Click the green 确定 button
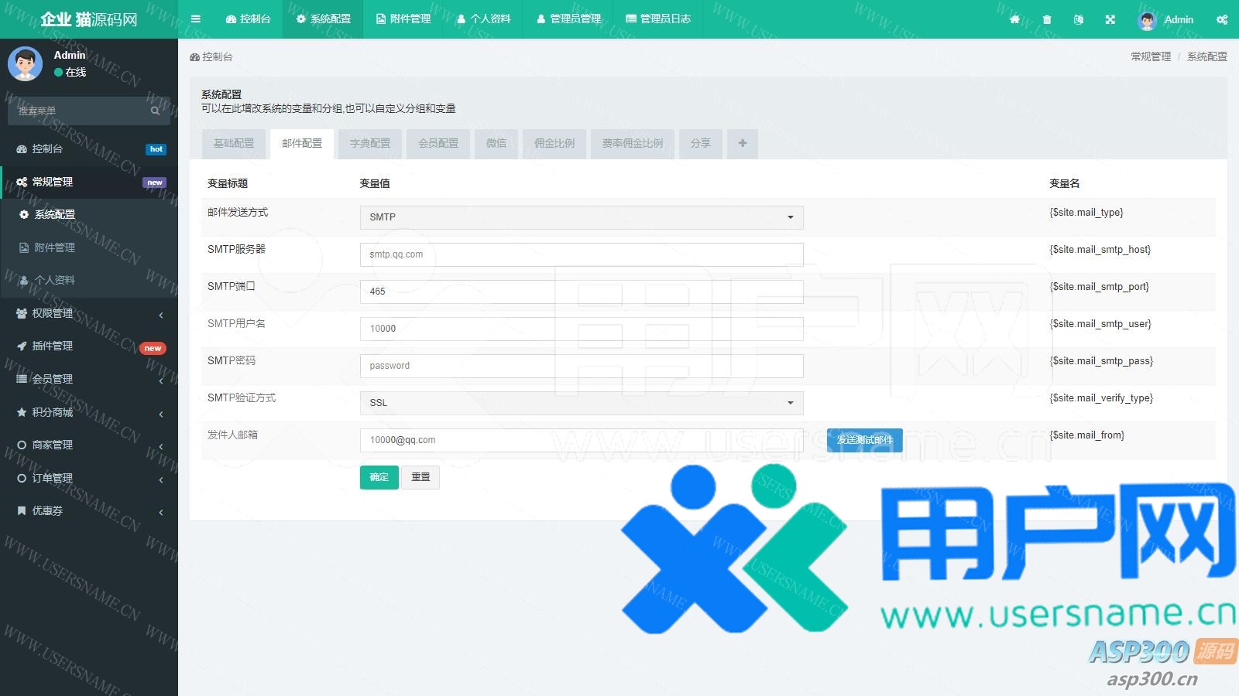The height and width of the screenshot is (696, 1239). point(379,477)
